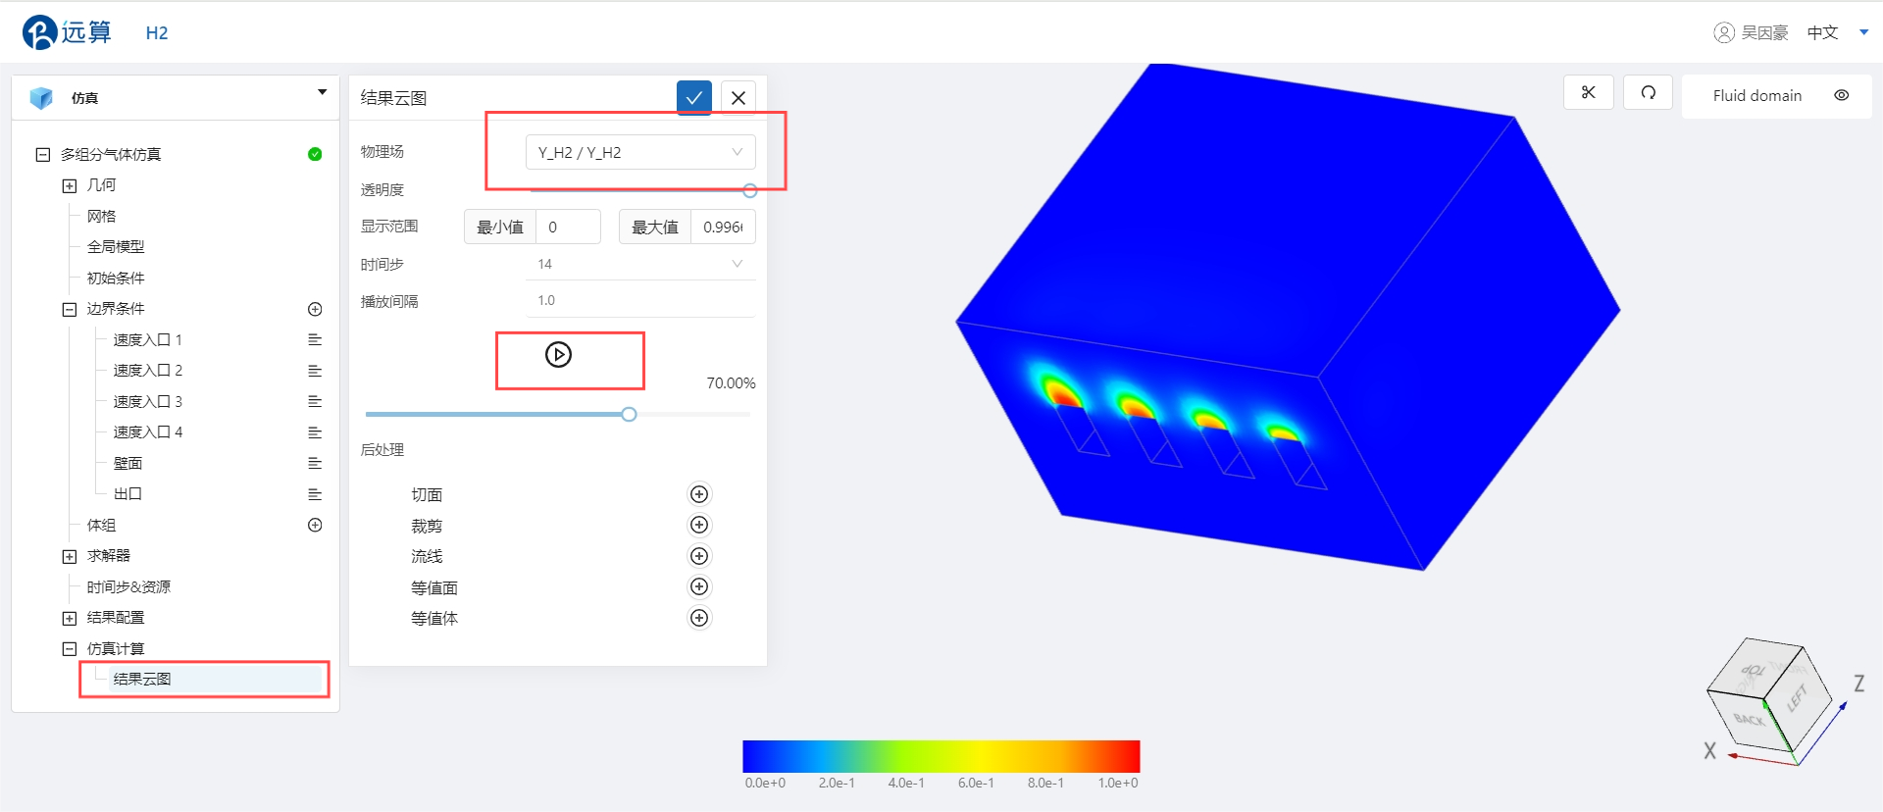1883x812 pixels.
Task: Select the 全局模型 tree item
Action: coord(116,247)
